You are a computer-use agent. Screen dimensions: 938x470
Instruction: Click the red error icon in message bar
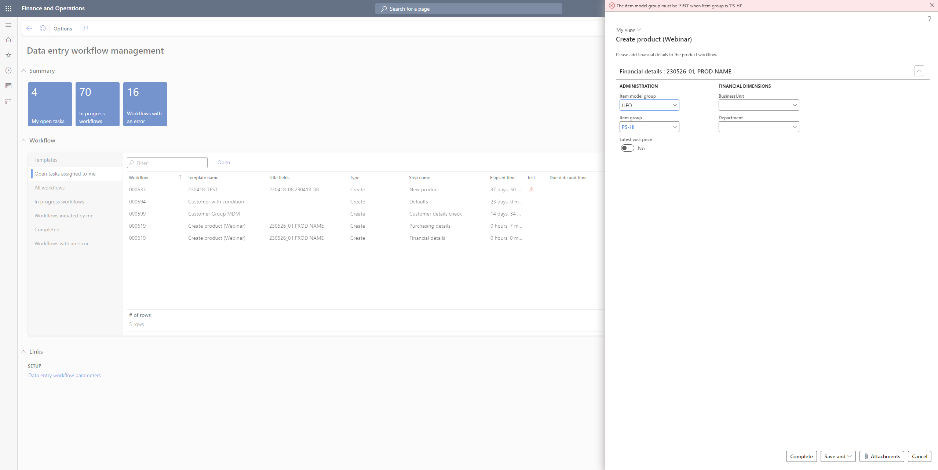pos(612,6)
